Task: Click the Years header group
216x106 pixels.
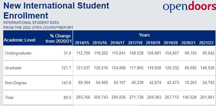Action: pyautogui.click(x=144, y=35)
